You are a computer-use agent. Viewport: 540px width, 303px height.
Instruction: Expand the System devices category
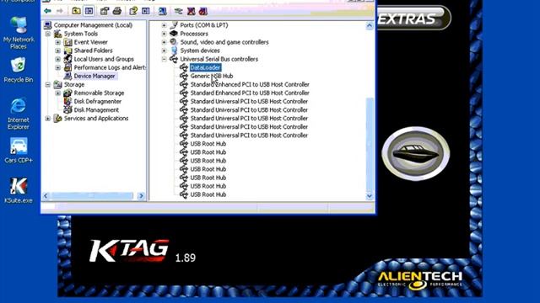click(164, 50)
